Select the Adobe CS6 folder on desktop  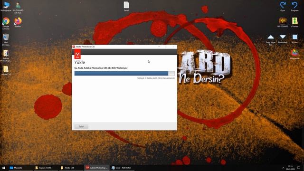(6, 70)
